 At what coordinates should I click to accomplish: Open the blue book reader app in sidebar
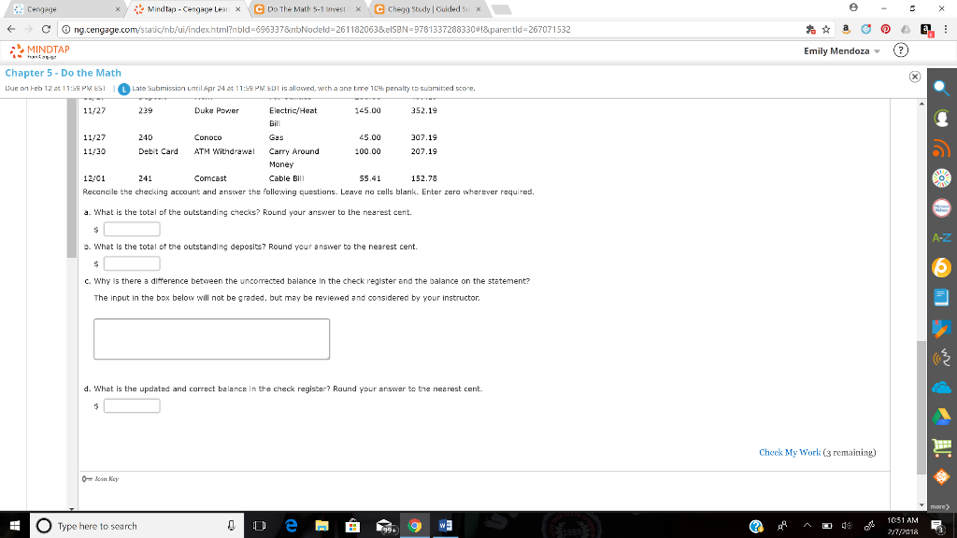(x=941, y=298)
